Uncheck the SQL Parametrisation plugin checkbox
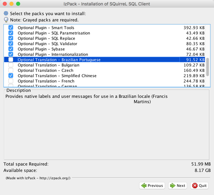This screenshot has width=214, height=195. [11, 33]
